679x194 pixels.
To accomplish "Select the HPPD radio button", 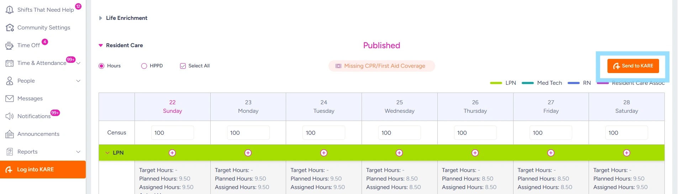I will pos(144,66).
